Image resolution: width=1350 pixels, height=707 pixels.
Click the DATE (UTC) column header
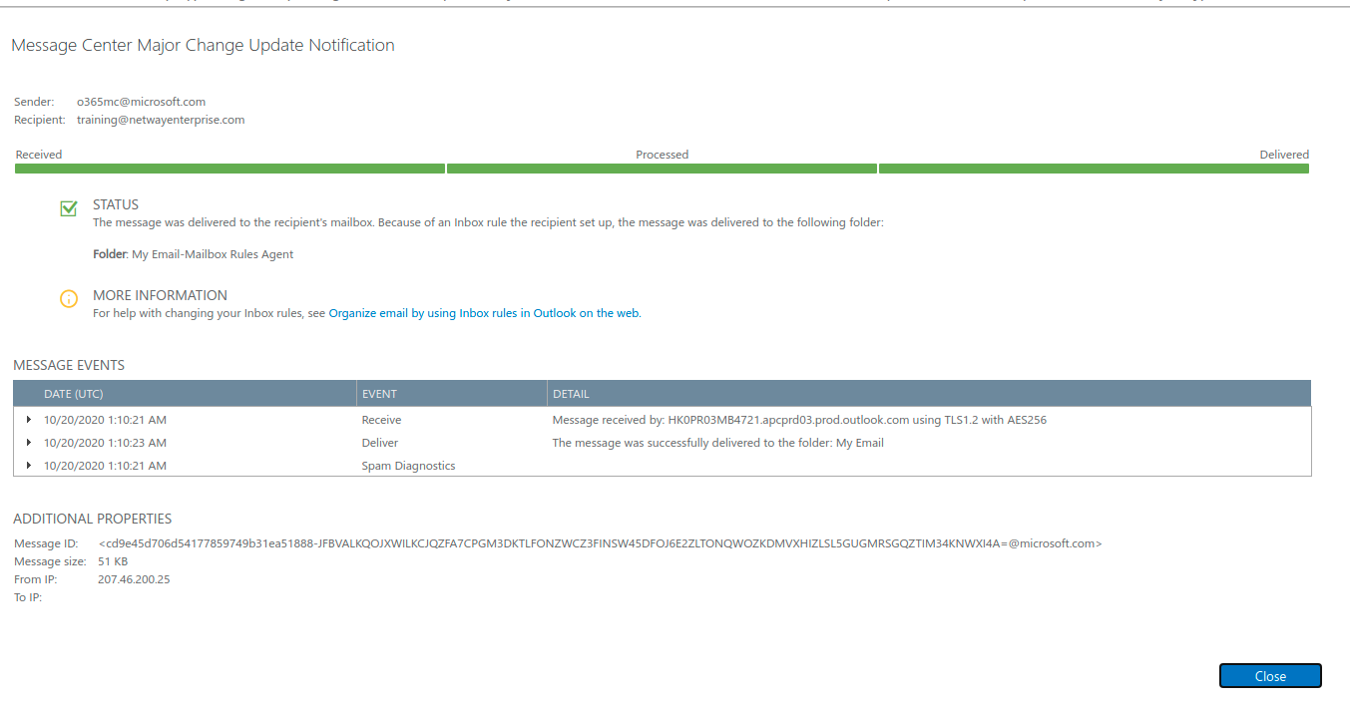pos(74,394)
